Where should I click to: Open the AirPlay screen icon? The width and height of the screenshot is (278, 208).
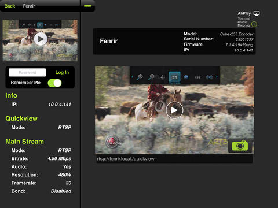pos(257,13)
